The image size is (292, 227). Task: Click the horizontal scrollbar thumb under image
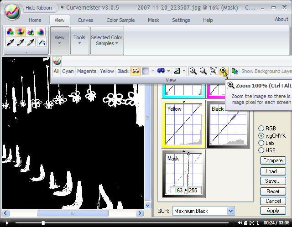(x=73, y=213)
